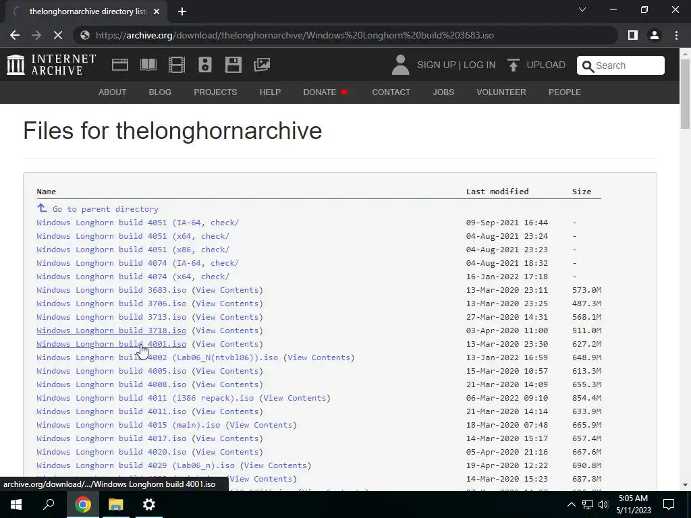Open the DONATE menu item

click(326, 92)
